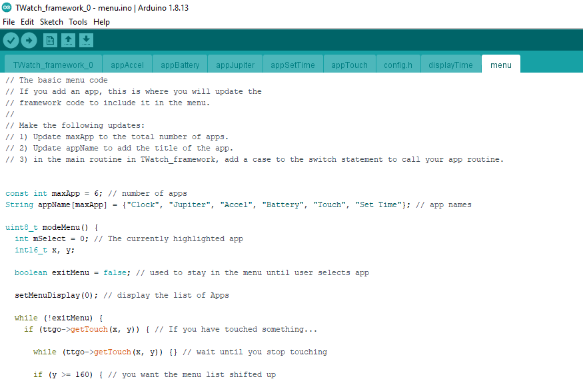583x381 pixels.
Task: Click 'if (ttgo->getTouch(x, y))' line
Action: tap(171, 329)
